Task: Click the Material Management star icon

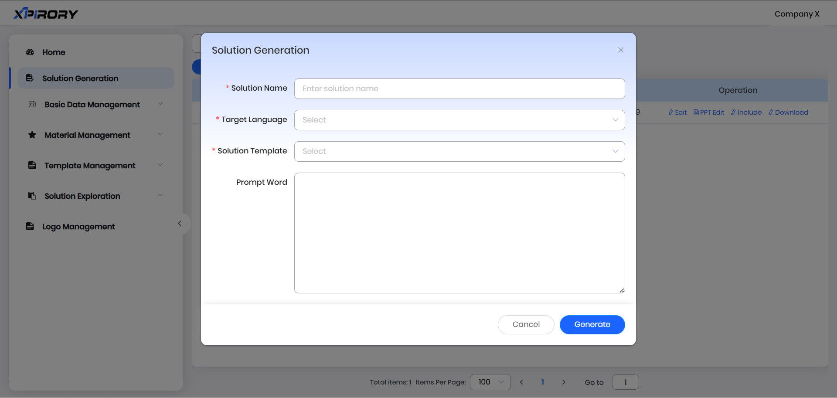Action: (32, 135)
